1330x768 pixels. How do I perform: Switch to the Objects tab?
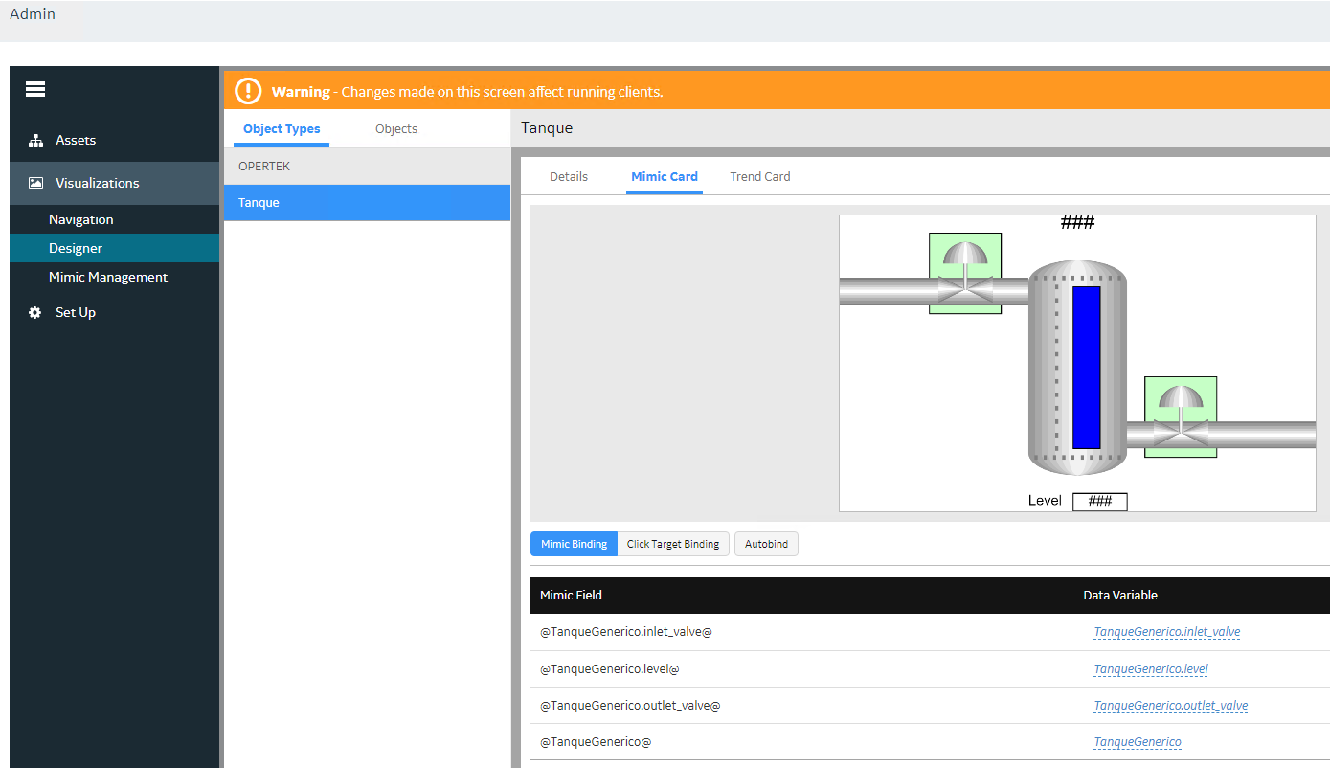pos(396,129)
